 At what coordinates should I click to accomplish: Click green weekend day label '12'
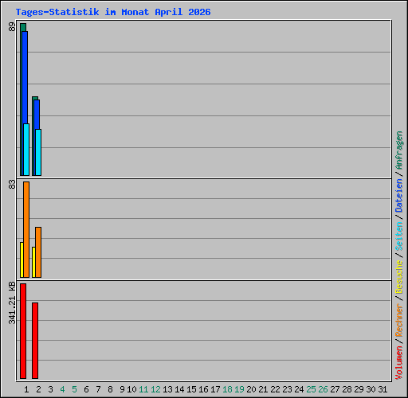tap(155, 389)
